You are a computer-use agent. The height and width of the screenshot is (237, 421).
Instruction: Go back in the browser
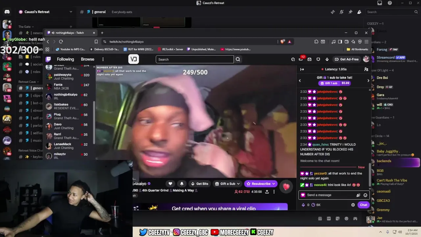pos(48,41)
